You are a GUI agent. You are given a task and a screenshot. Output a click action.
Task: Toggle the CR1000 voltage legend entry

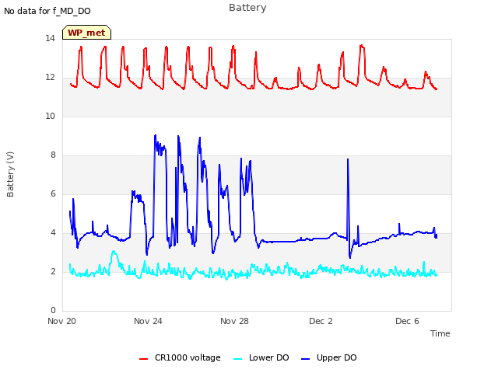coord(180,357)
